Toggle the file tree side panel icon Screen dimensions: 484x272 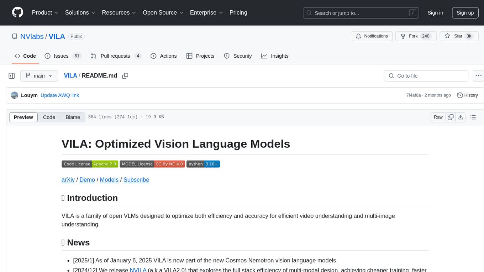12,76
